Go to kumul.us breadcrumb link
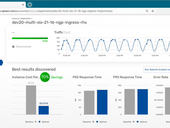 point(15,19)
